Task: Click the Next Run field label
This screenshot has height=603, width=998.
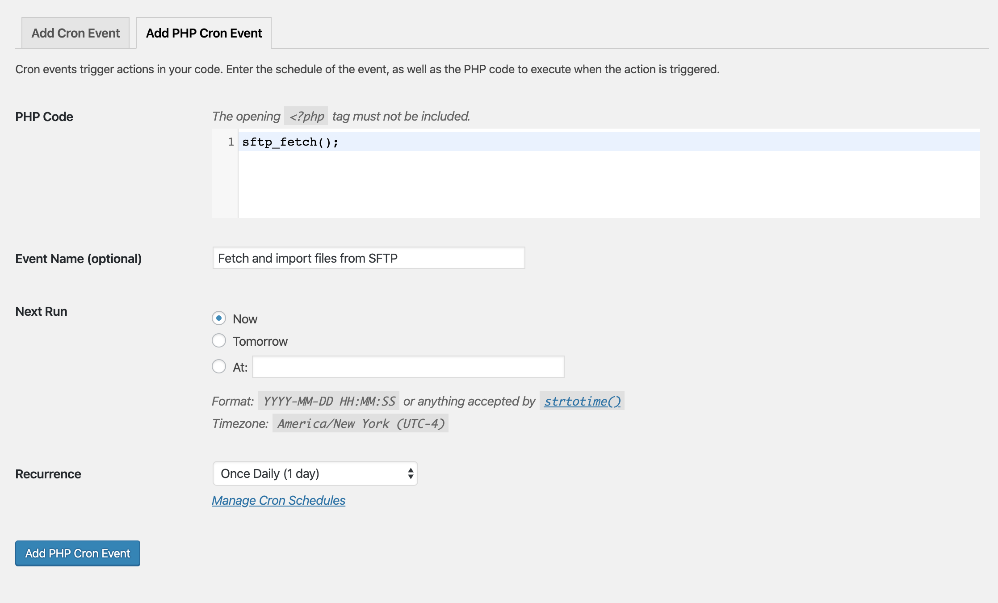Action: tap(41, 311)
